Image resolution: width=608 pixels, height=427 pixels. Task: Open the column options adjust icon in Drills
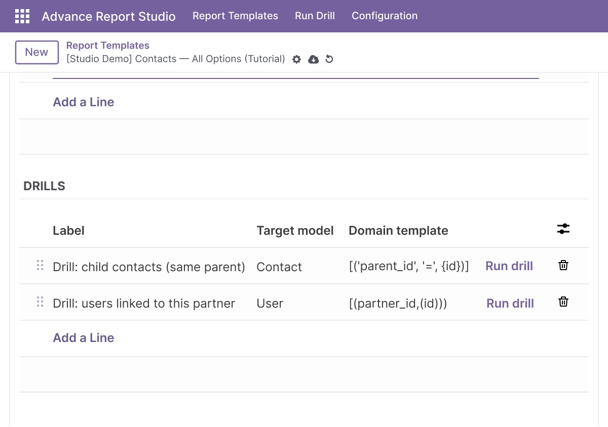563,229
